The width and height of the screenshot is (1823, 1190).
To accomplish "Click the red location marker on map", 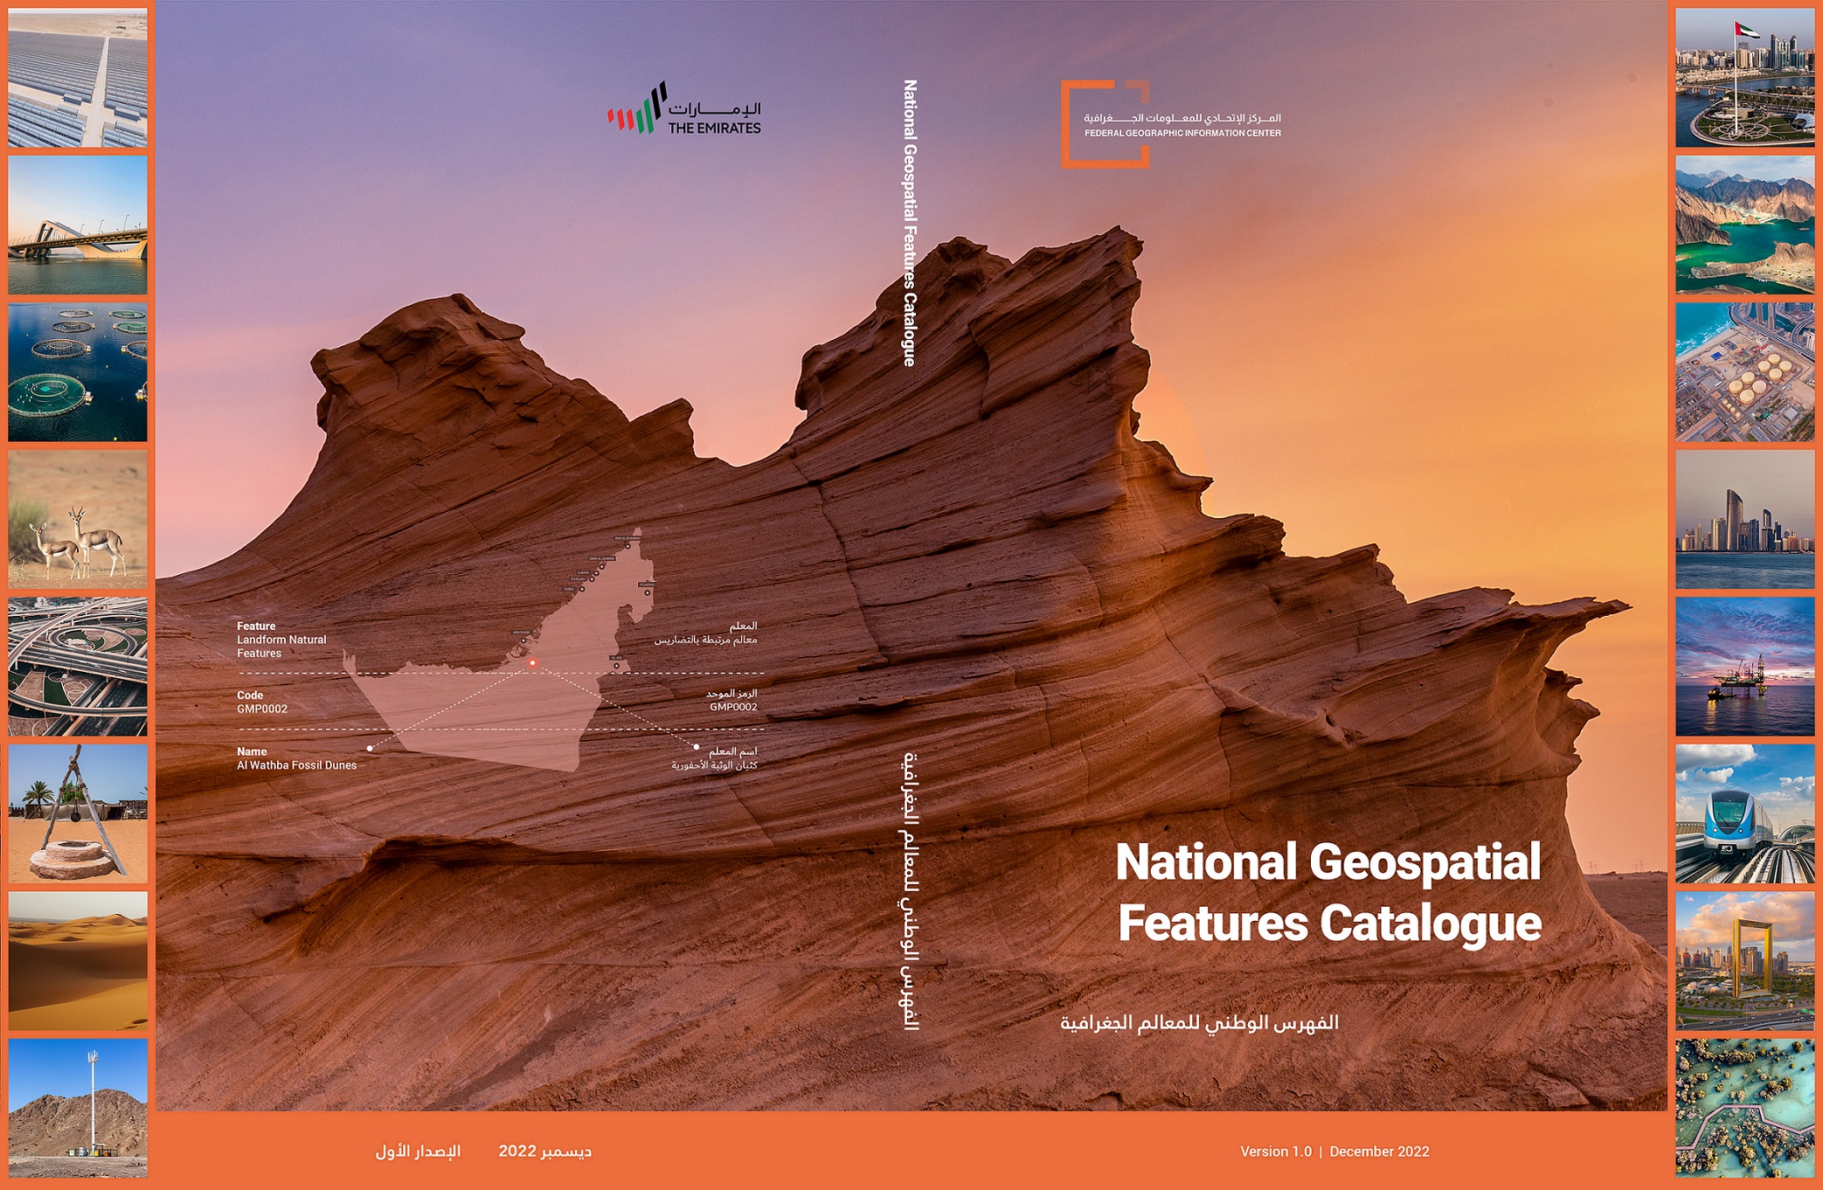I will tap(532, 664).
